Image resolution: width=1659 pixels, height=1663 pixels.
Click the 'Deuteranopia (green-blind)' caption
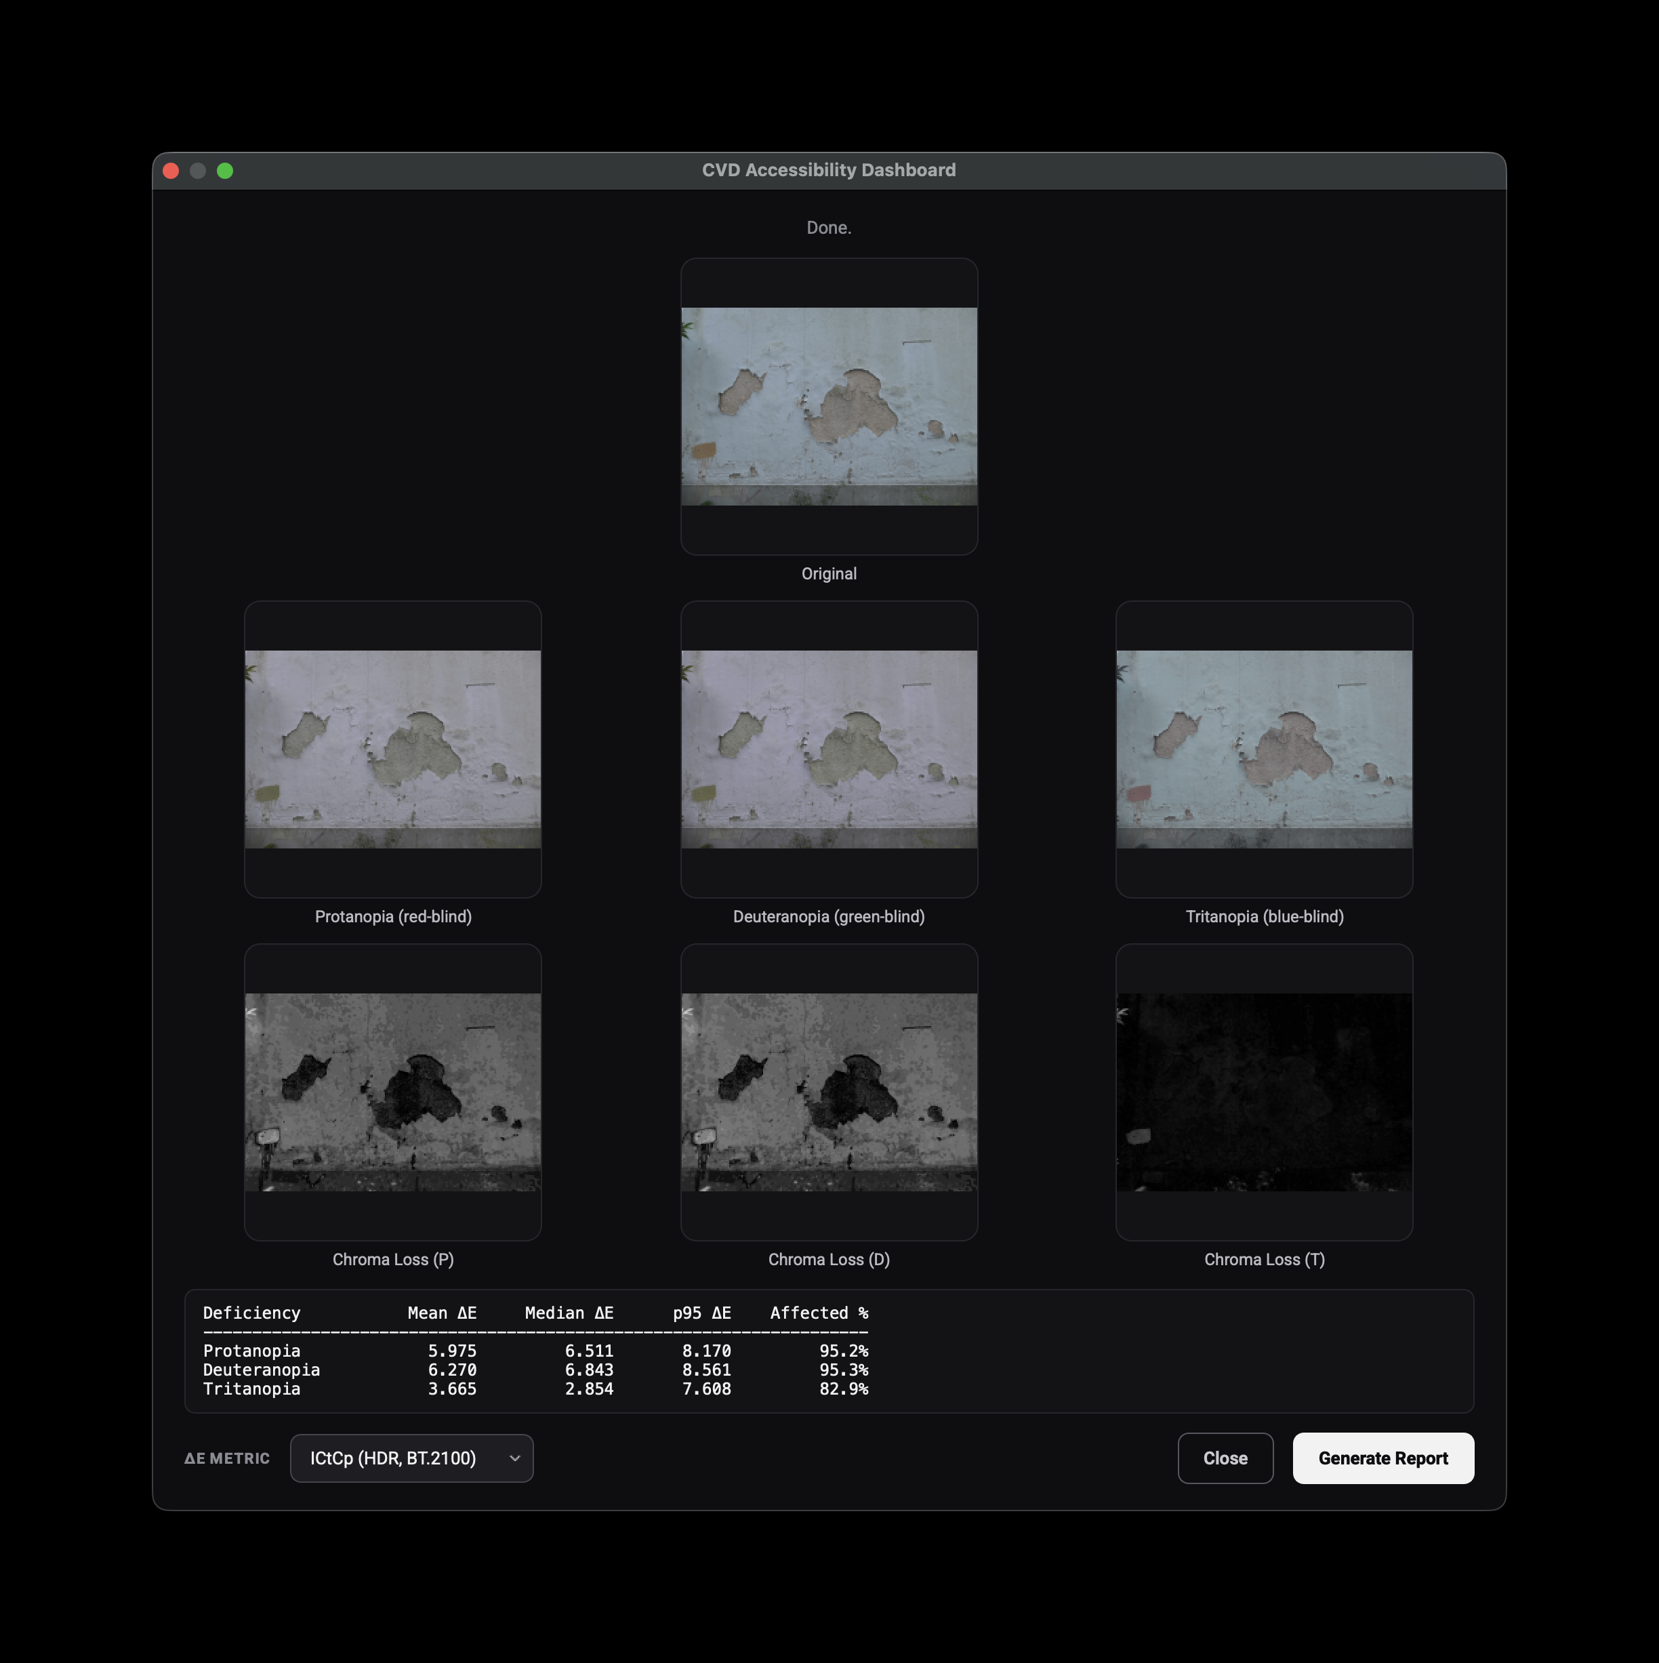click(829, 916)
